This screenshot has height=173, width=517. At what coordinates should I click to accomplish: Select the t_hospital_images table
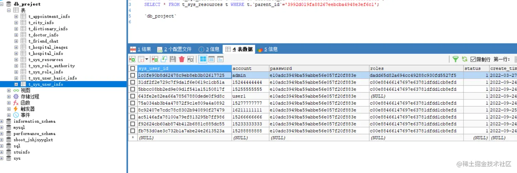[48, 47]
